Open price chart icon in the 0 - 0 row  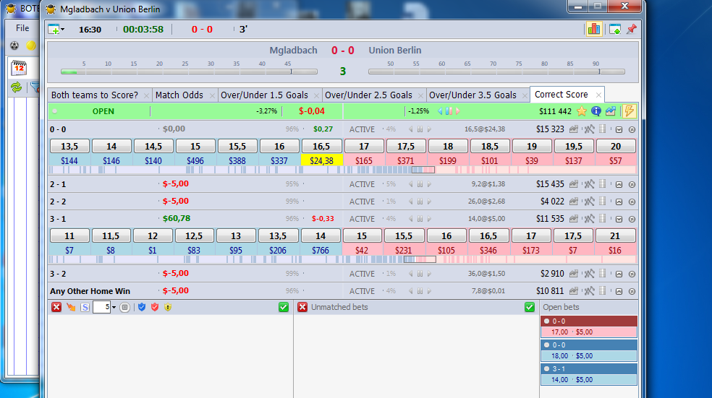[574, 129]
